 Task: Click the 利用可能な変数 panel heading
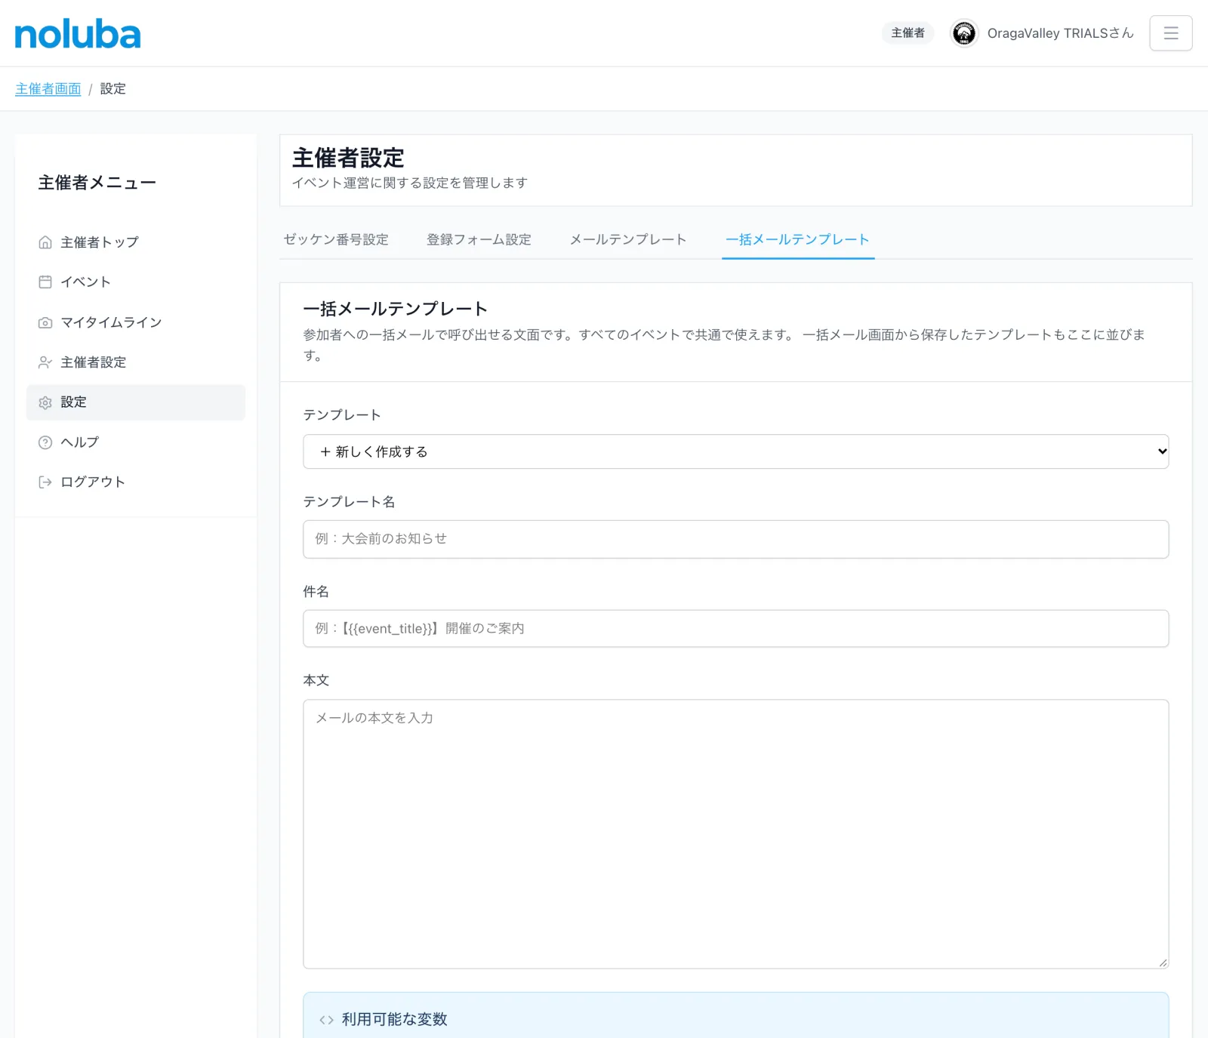[394, 1020]
